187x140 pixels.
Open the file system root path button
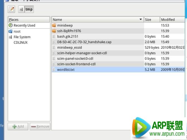(21, 9)
